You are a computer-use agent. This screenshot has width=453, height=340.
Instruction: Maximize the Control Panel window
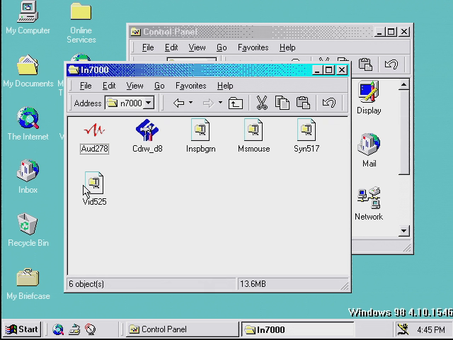(x=391, y=31)
